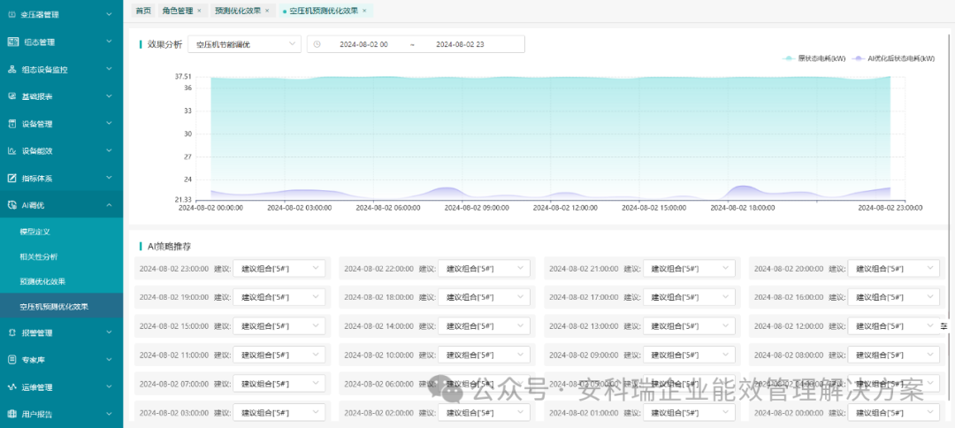The width and height of the screenshot is (955, 428).
Task: Open 模型定义 submenu item
Action: click(x=62, y=232)
